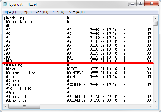The height and width of the screenshot is (112, 161).
Task: Click the value '@65510@'
Action: click(x=97, y=77)
